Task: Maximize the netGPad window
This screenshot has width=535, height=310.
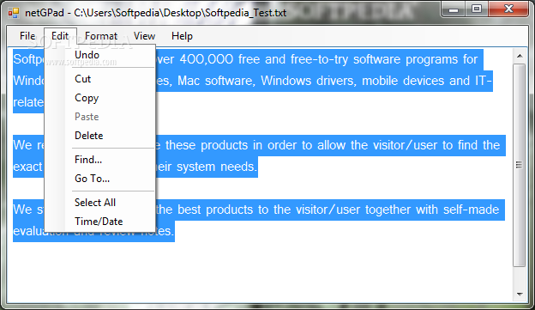Action: [477, 9]
